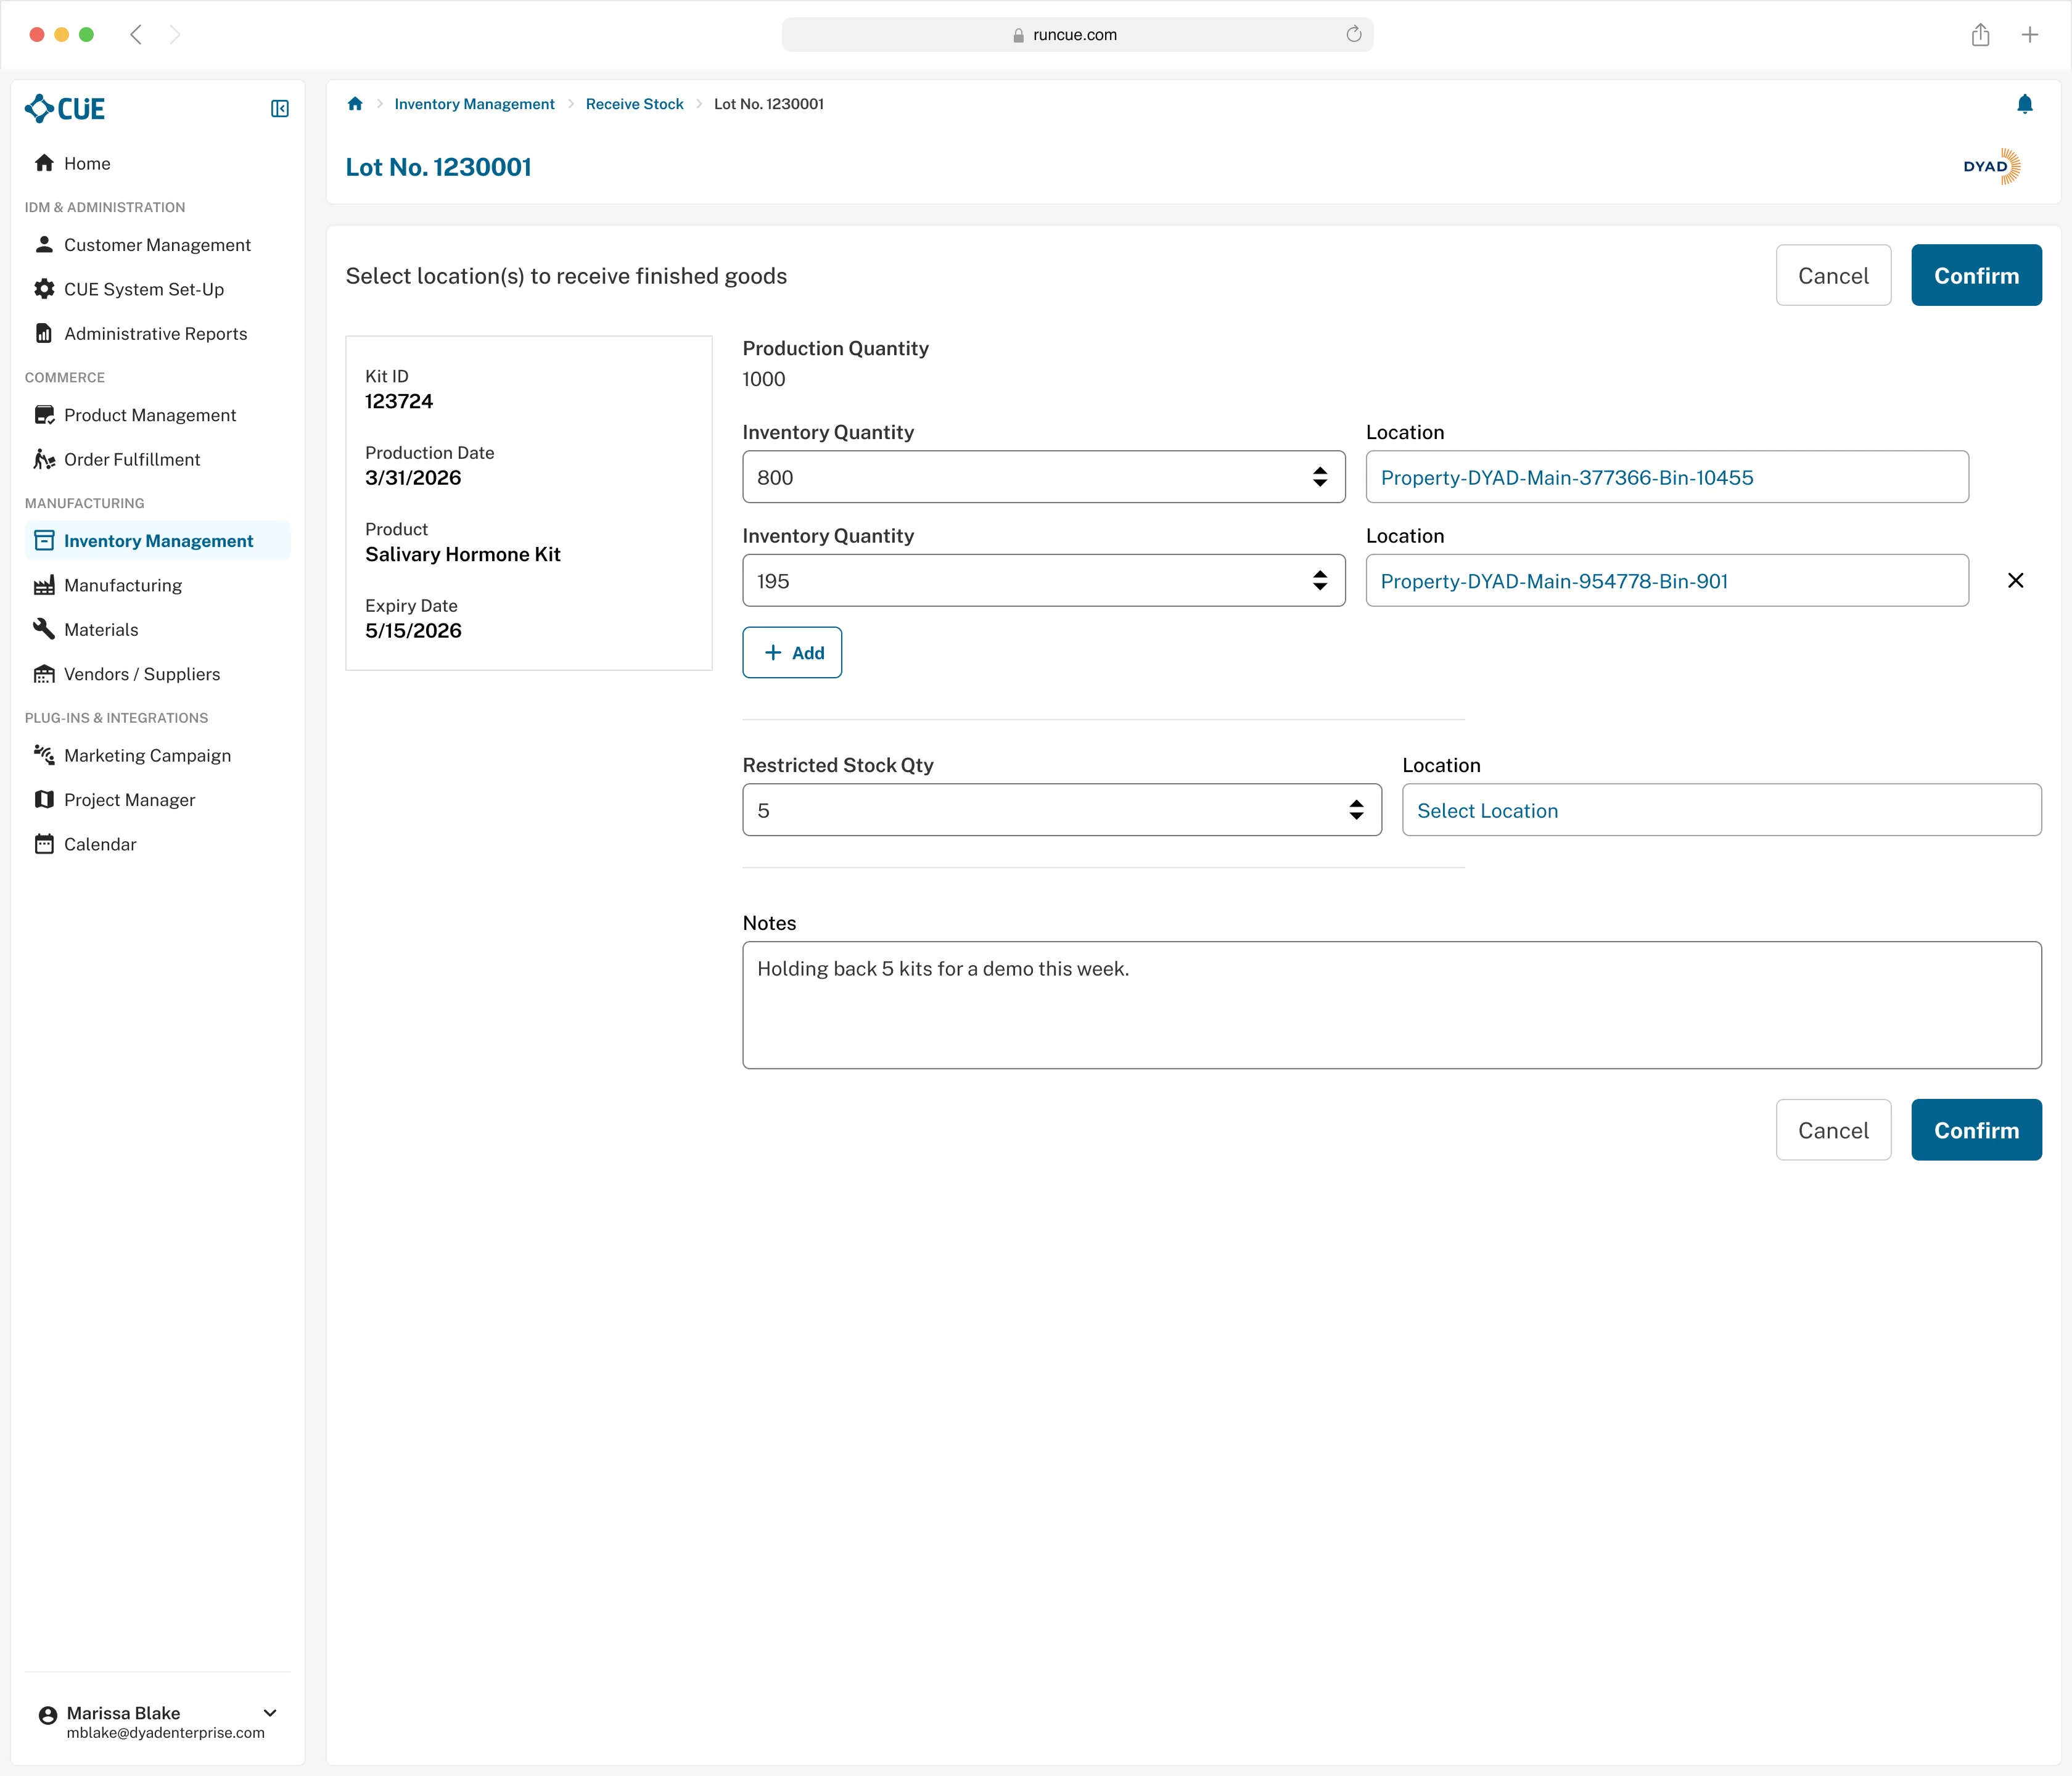
Task: Click the Project Manager map icon
Action: [x=44, y=800]
